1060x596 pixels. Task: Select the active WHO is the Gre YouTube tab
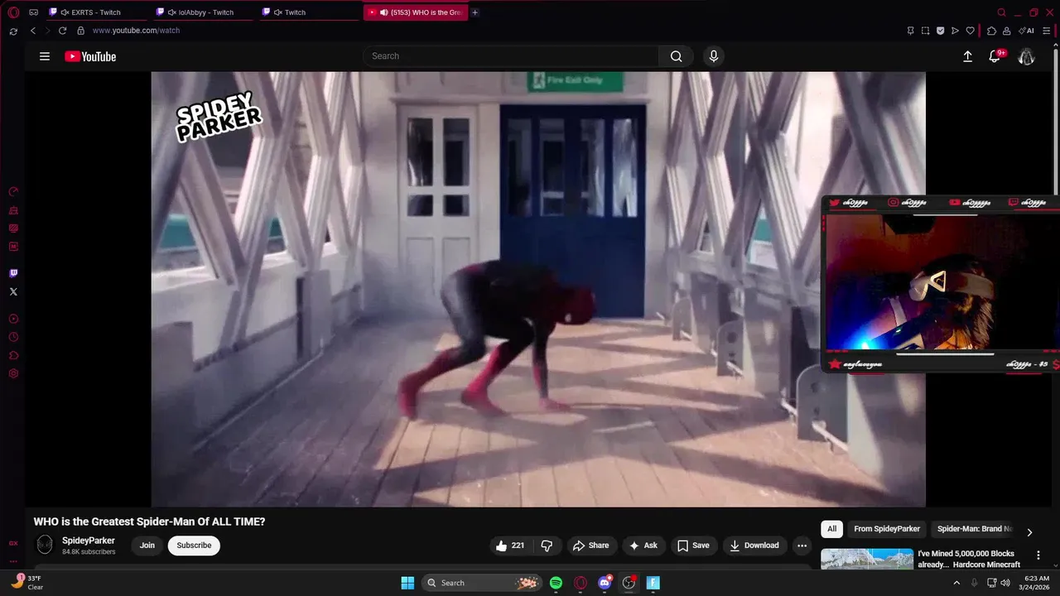click(x=415, y=12)
